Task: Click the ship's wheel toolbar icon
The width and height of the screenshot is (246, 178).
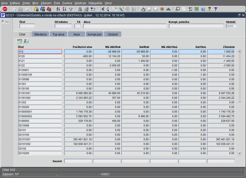Action: (x=162, y=9)
